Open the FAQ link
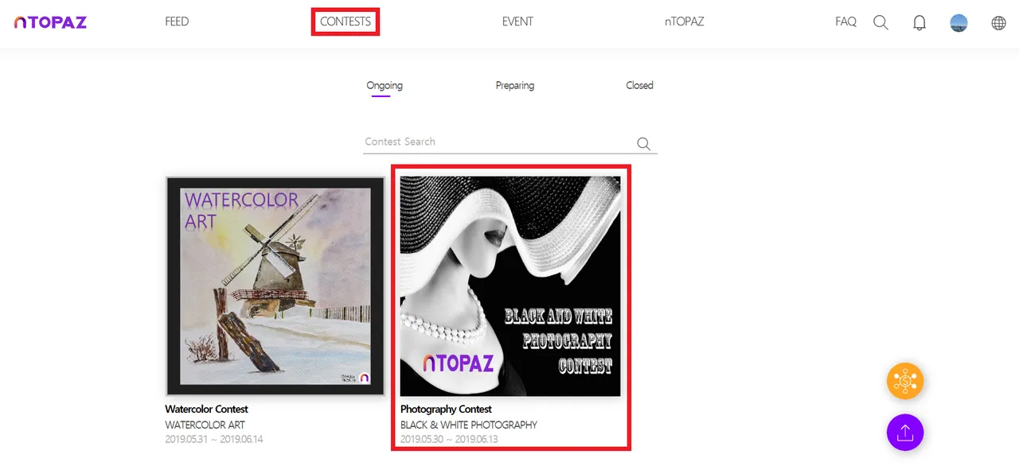Image resolution: width=1019 pixels, height=470 pixels. pos(845,21)
